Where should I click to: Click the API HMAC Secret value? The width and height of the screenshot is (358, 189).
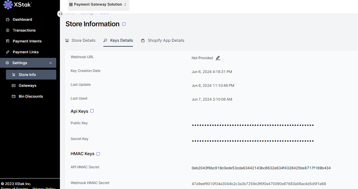click(x=261, y=168)
